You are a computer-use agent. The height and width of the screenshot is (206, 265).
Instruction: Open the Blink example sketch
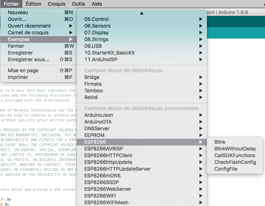coord(235,142)
